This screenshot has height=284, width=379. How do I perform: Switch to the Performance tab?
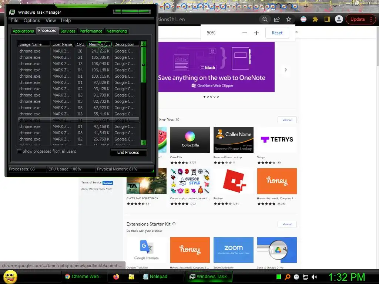point(91,31)
